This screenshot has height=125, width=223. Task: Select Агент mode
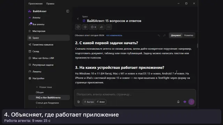coord(101,102)
